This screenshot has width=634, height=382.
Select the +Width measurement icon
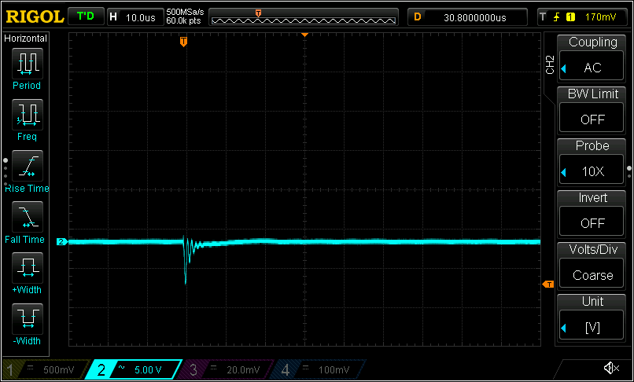27,268
